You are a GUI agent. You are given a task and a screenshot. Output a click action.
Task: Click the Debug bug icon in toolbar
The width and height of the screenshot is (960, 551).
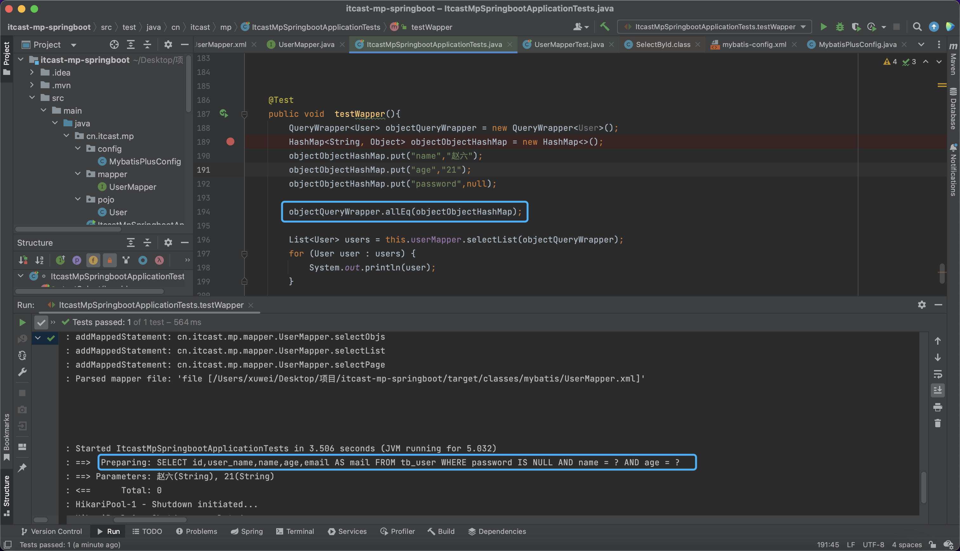pyautogui.click(x=840, y=27)
